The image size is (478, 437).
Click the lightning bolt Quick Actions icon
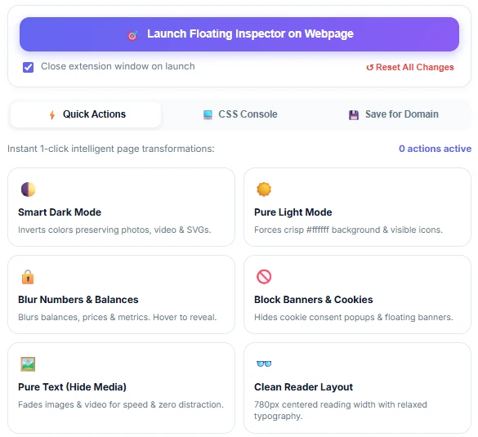[x=52, y=115]
